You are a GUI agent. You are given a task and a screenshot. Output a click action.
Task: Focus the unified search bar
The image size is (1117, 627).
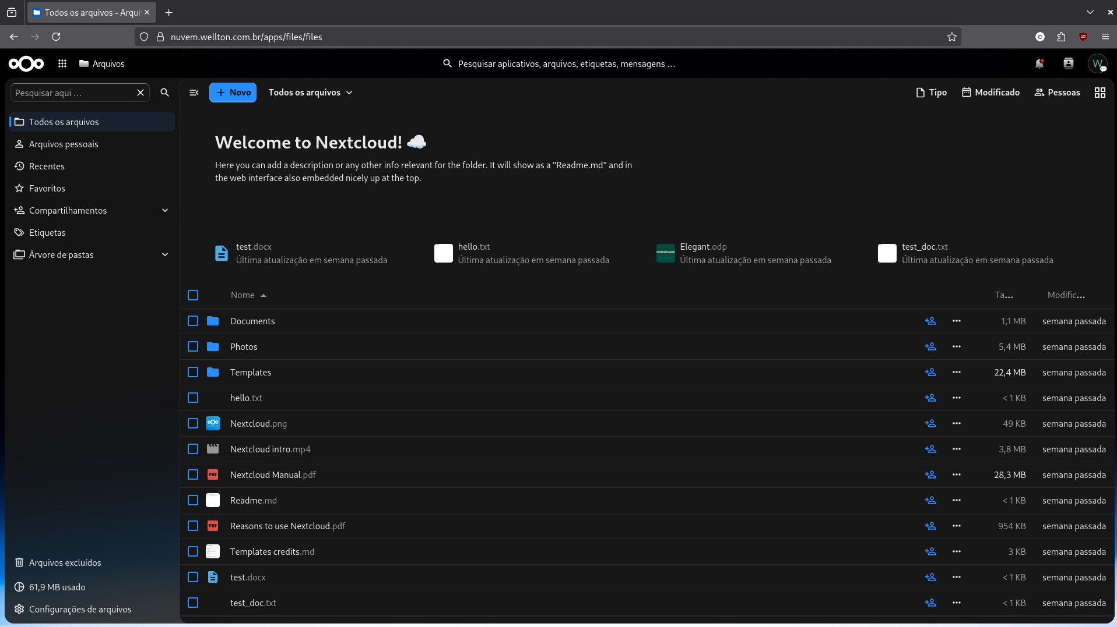click(558, 63)
